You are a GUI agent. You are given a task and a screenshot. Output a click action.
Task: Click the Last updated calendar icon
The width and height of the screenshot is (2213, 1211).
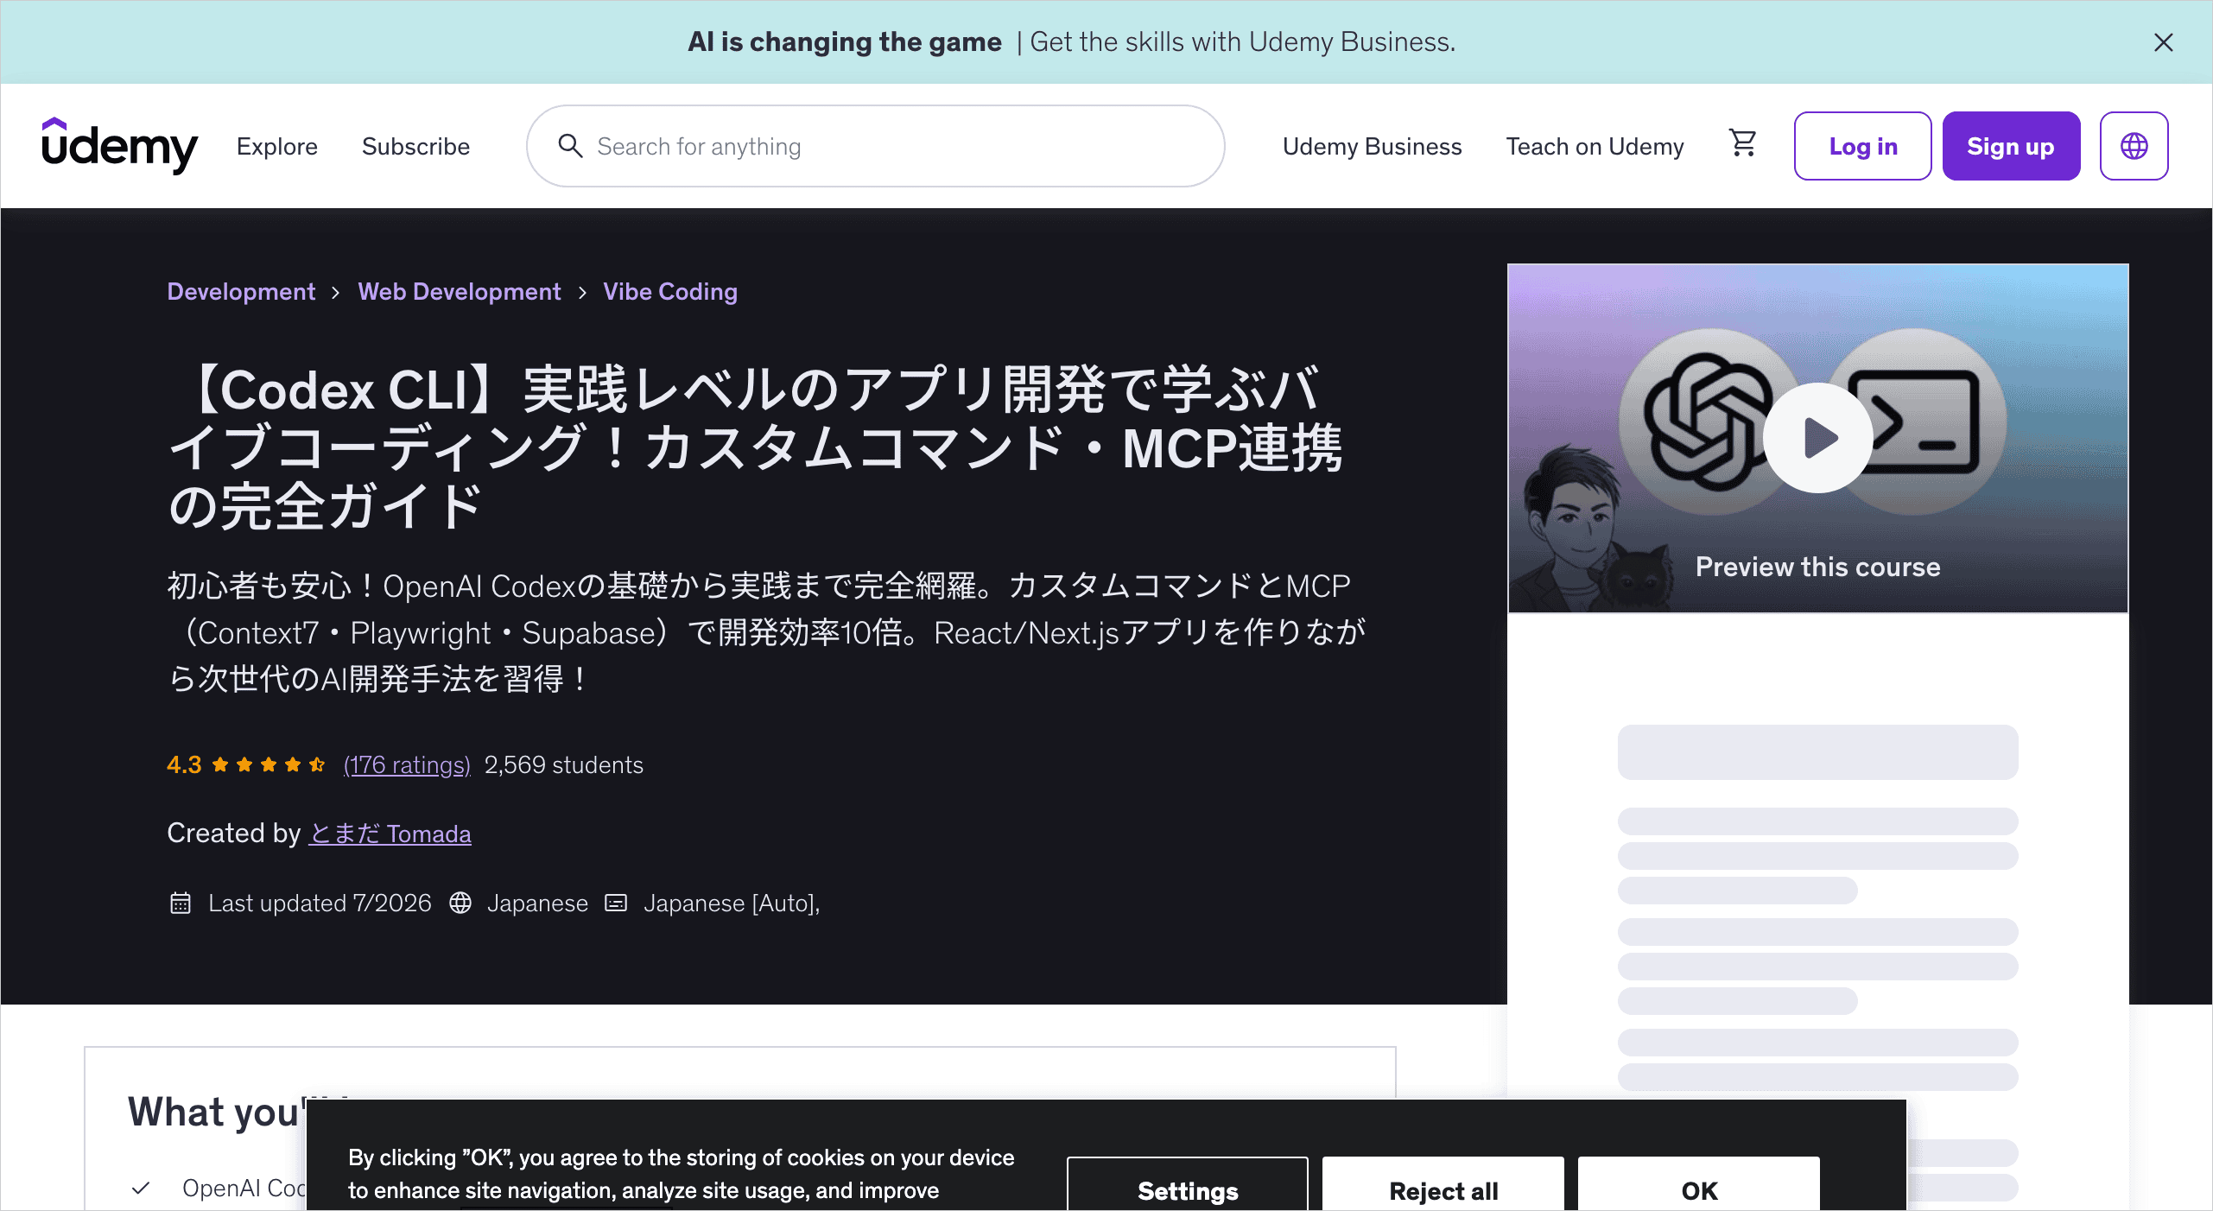180,903
